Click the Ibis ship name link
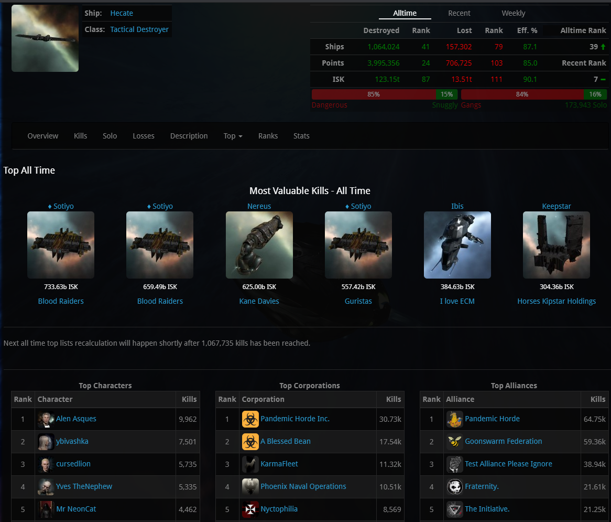Screen dimensions: 611x522 [x=457, y=206]
